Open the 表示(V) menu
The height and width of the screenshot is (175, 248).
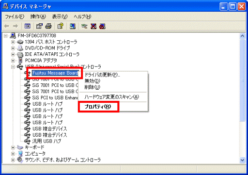tap(60, 16)
